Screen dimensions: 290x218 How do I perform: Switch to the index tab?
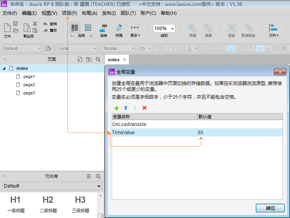pyautogui.click(x=114, y=60)
